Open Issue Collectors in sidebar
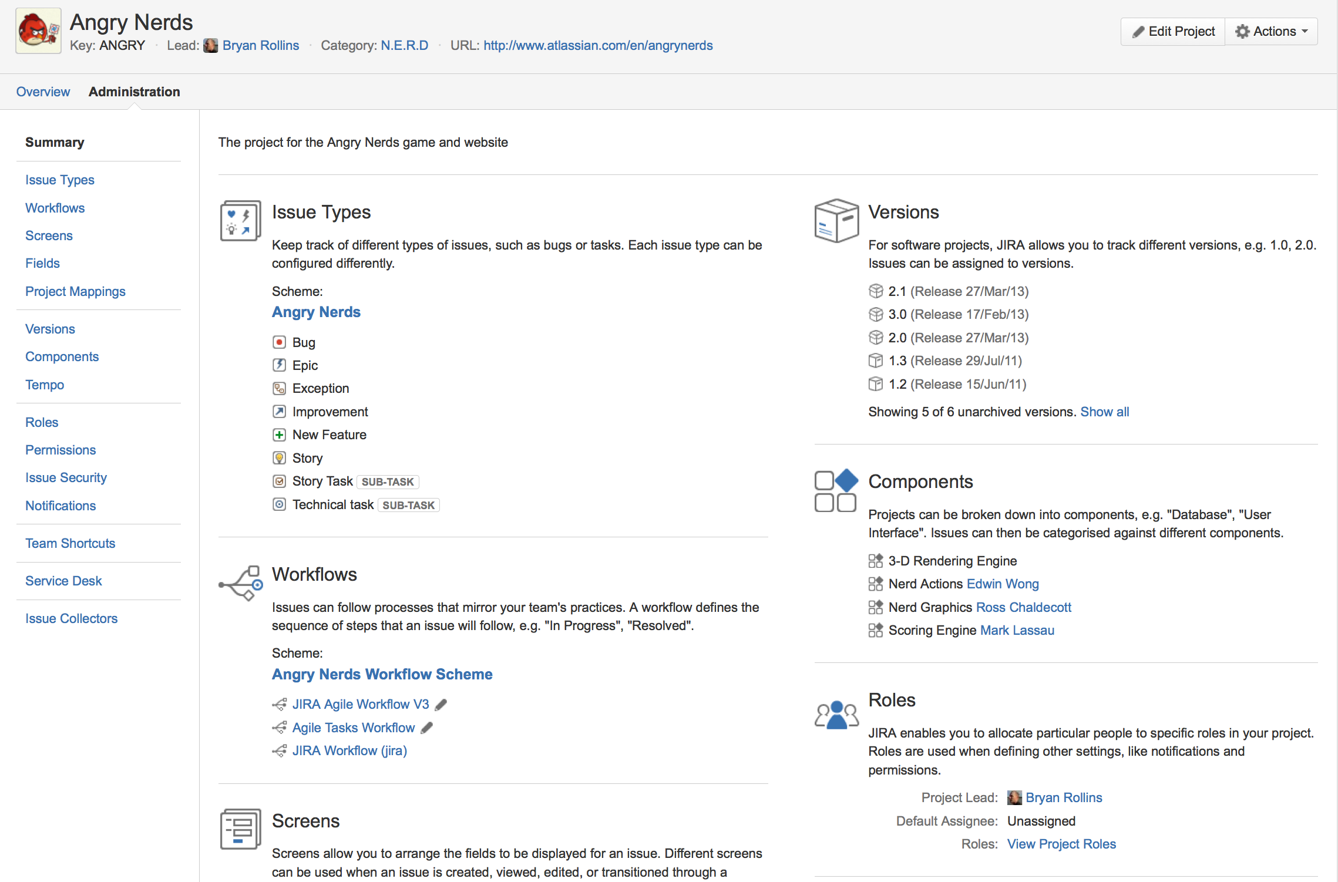The height and width of the screenshot is (882, 1338). coord(71,618)
